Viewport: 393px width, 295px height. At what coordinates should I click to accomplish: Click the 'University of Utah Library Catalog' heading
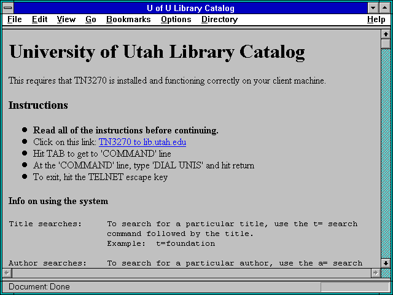[x=157, y=52]
